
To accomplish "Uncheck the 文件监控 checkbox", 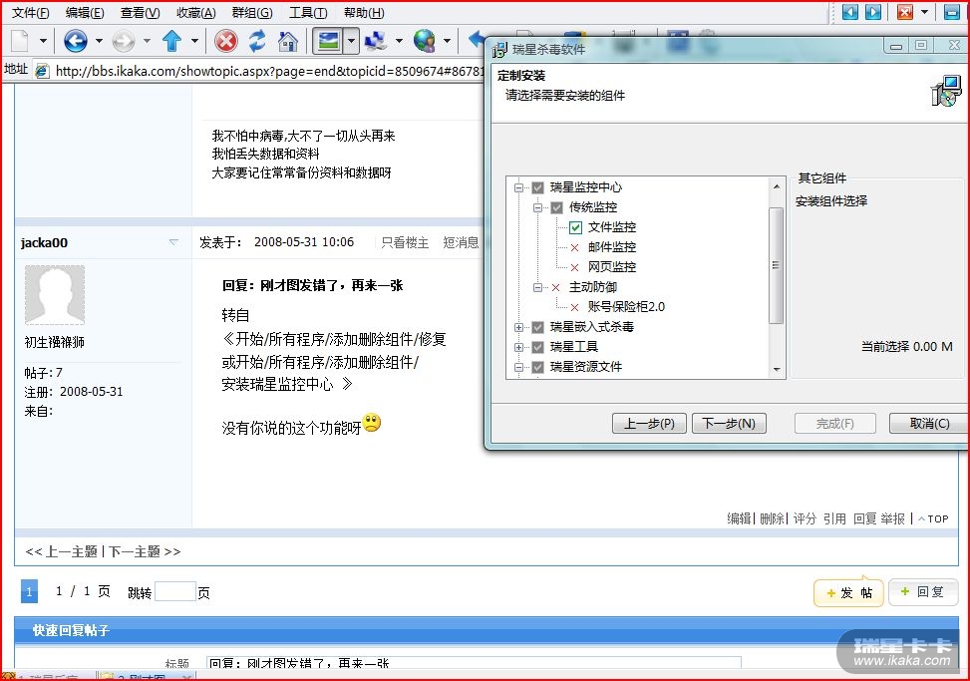I will point(575,227).
